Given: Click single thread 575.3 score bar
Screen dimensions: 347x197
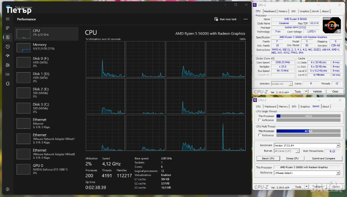Looking at the screenshot, I should point(308,116).
